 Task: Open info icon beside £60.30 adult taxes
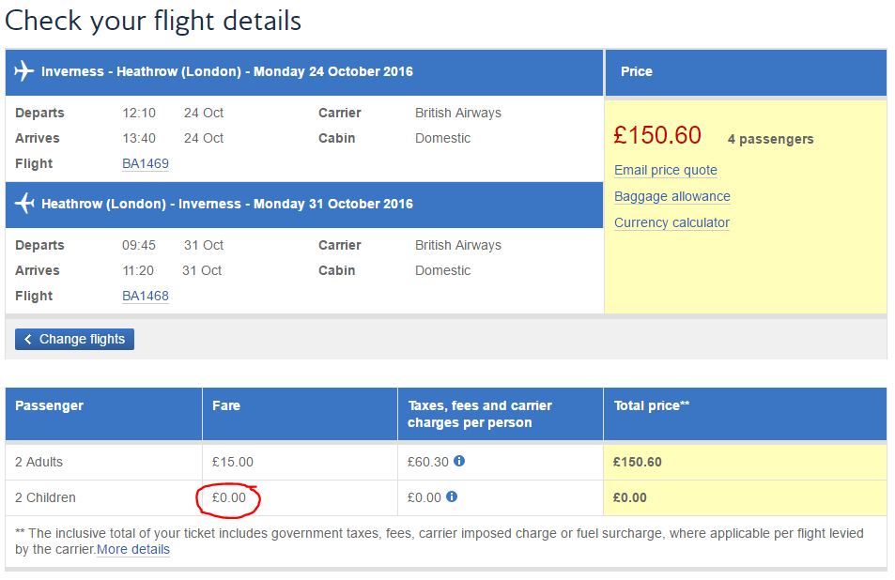[x=459, y=461]
